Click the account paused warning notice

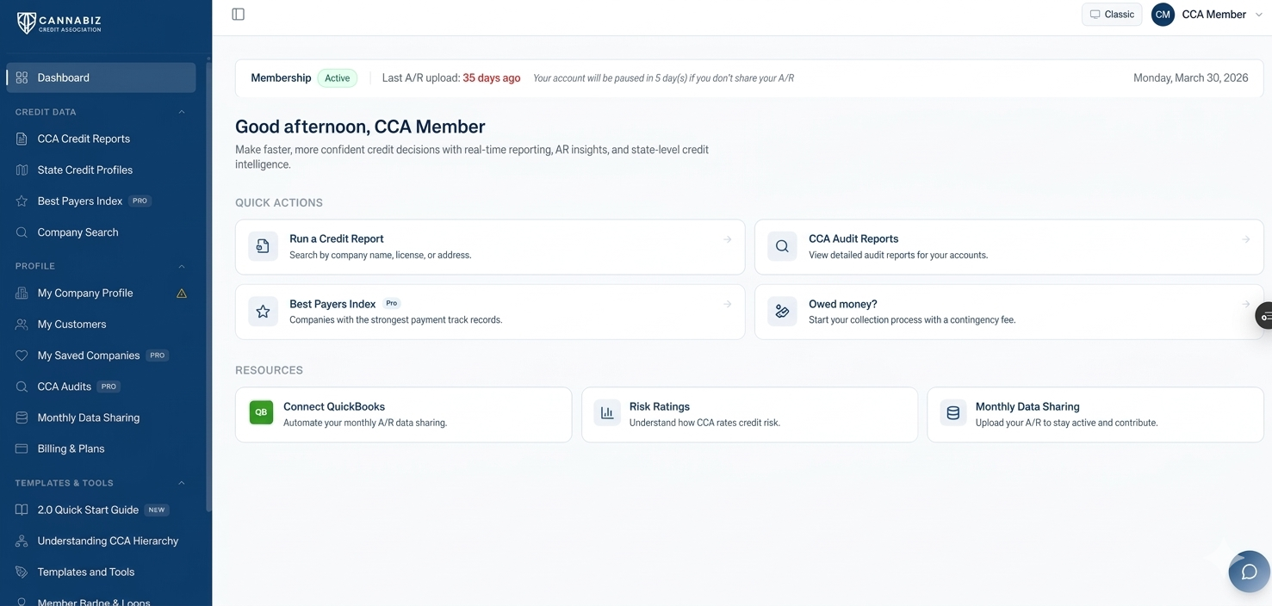point(663,78)
